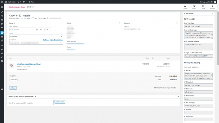Image resolution: width=219 pixels, height=123 pixels.
Task: Open Dashboard from the sidebar
Action: (2, 7)
